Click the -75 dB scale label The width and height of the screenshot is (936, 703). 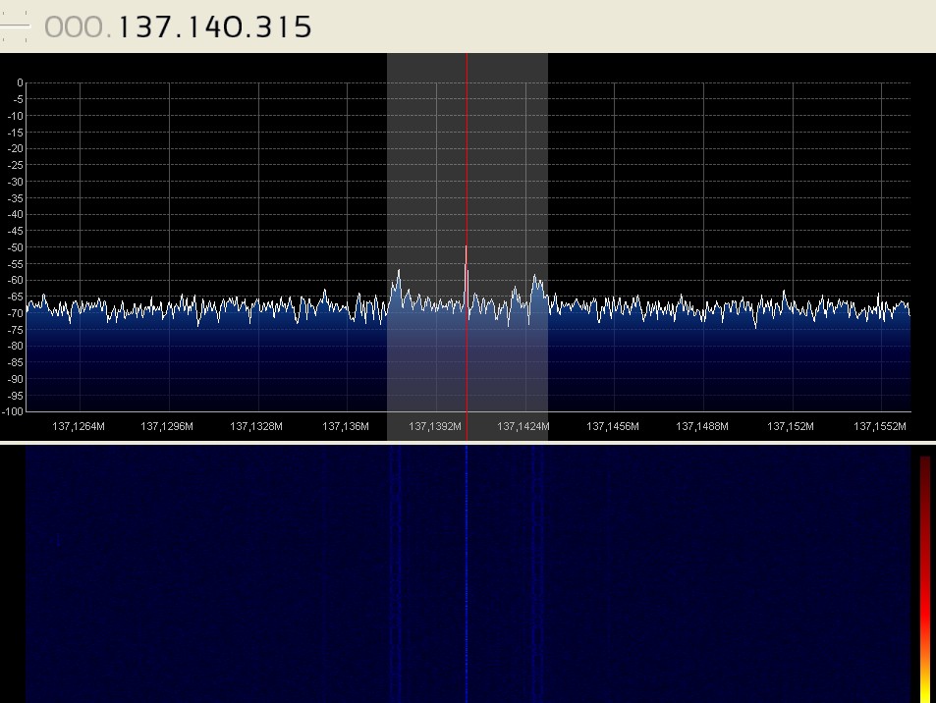[x=16, y=330]
